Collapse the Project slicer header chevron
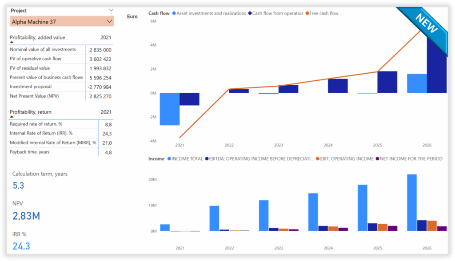Viewport: 455px width, 261px height. 111,10
